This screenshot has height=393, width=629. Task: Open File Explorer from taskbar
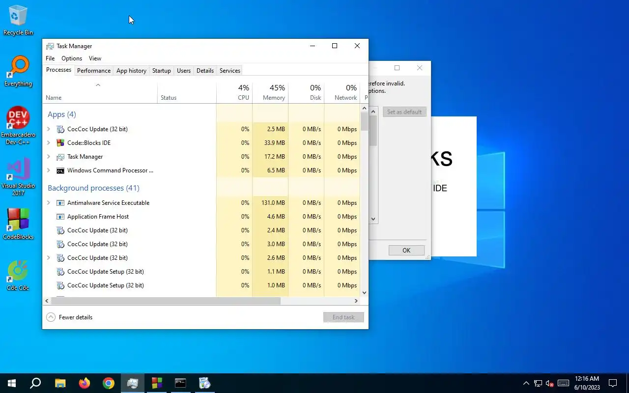point(60,383)
